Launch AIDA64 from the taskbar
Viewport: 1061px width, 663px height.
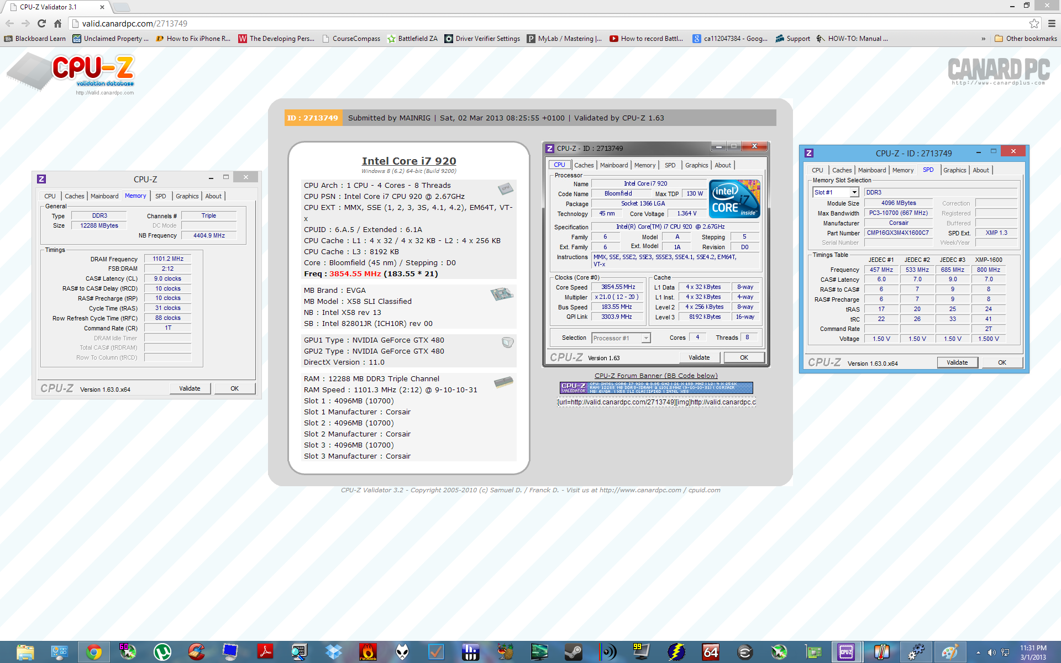point(710,652)
